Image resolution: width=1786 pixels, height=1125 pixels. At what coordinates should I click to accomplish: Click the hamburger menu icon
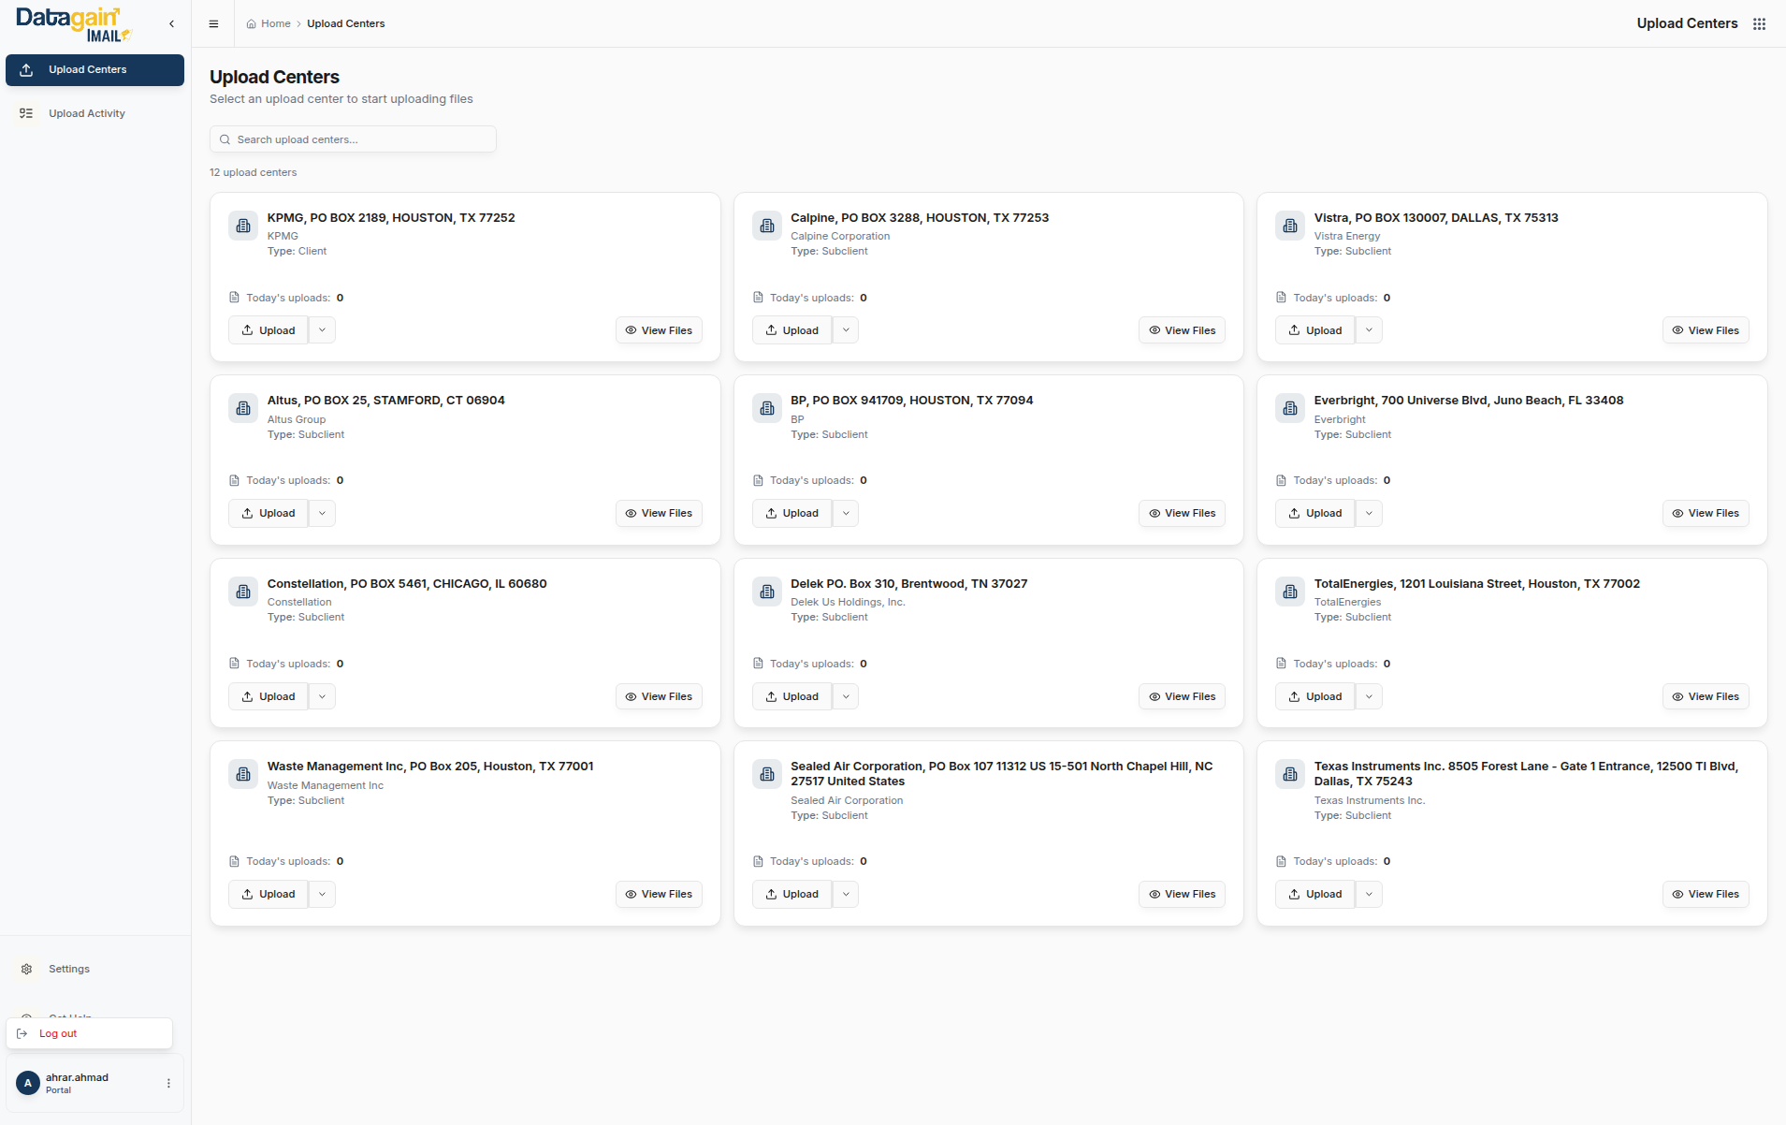coord(213,24)
